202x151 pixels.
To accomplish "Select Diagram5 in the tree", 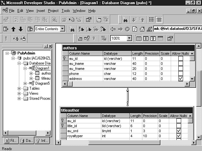I will tap(42, 83).
